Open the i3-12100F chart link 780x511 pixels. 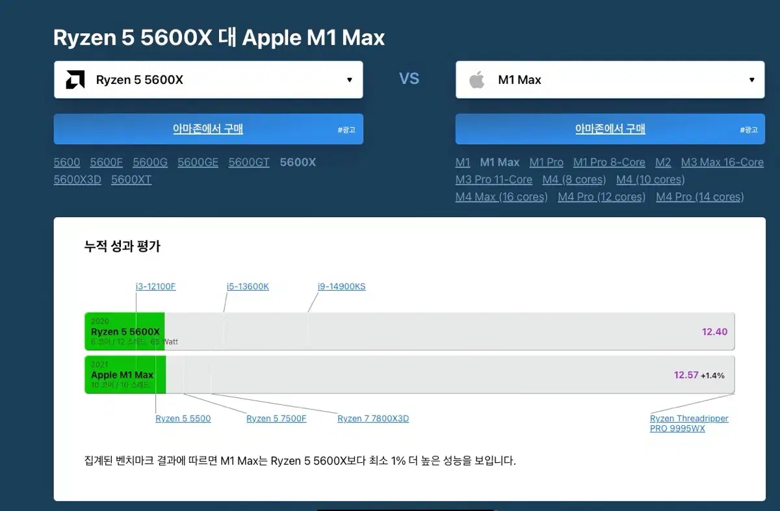pyautogui.click(x=155, y=286)
